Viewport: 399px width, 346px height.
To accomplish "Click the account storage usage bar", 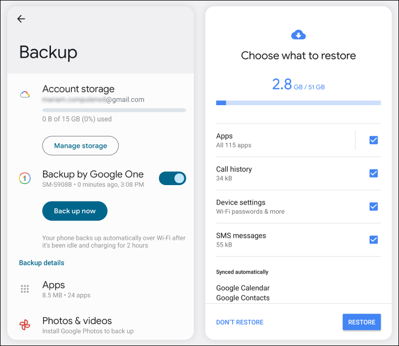I will coord(114,110).
